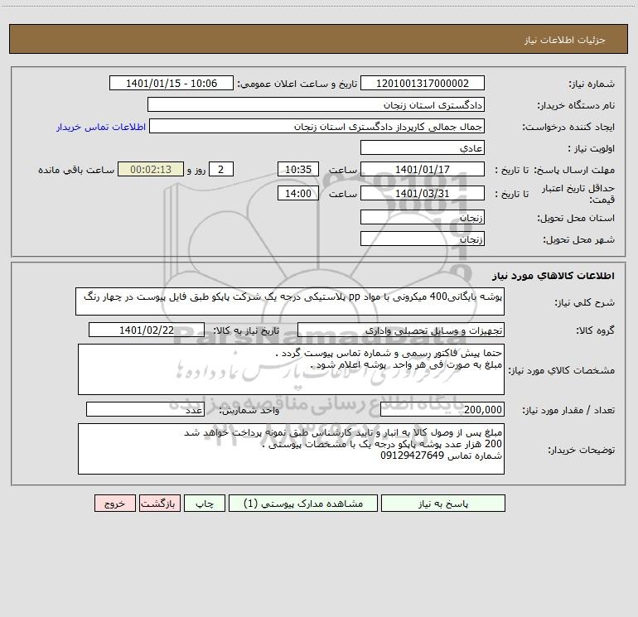Screen dimensions: 638x617
Task: Click label شرح کلی نیاز
Action: click(585, 302)
